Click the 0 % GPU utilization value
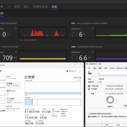The height and width of the screenshot is (127, 127). pyautogui.click(x=6, y=34)
